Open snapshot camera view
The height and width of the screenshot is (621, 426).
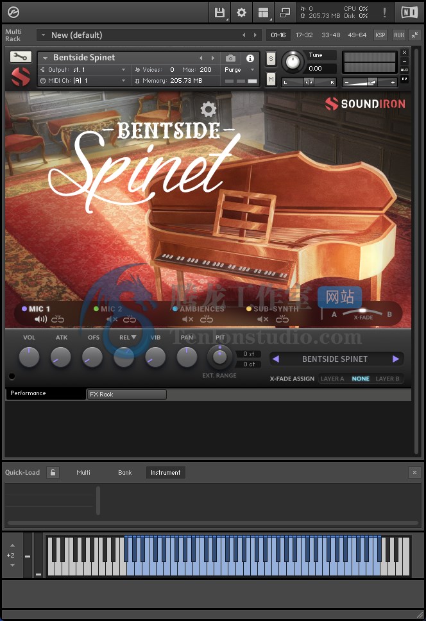[x=230, y=58]
